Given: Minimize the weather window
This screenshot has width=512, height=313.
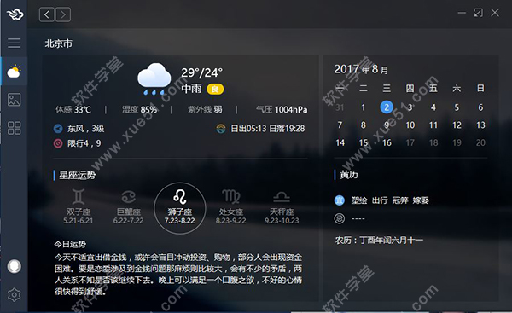Looking at the screenshot, I should (x=462, y=13).
